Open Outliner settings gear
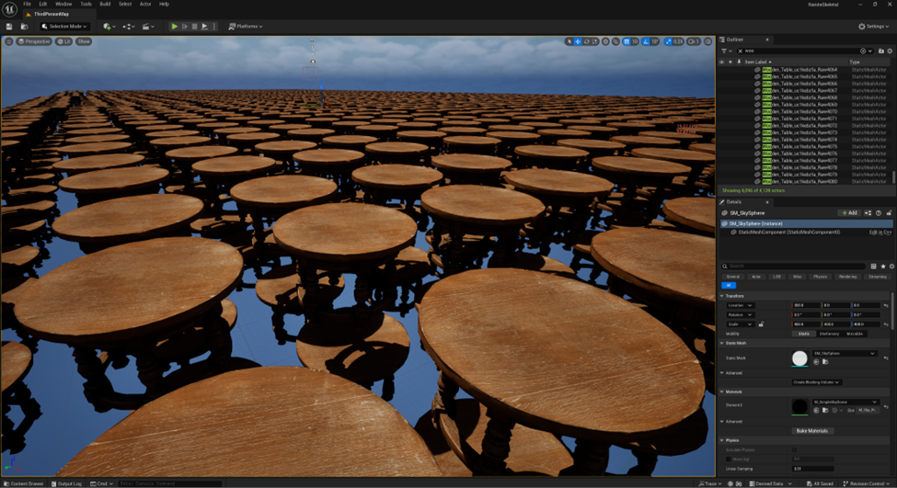The height and width of the screenshot is (488, 897). (x=890, y=51)
